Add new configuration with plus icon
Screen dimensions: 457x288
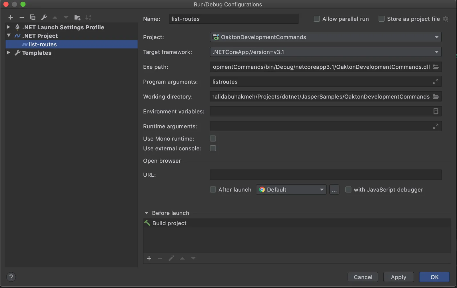(11, 17)
